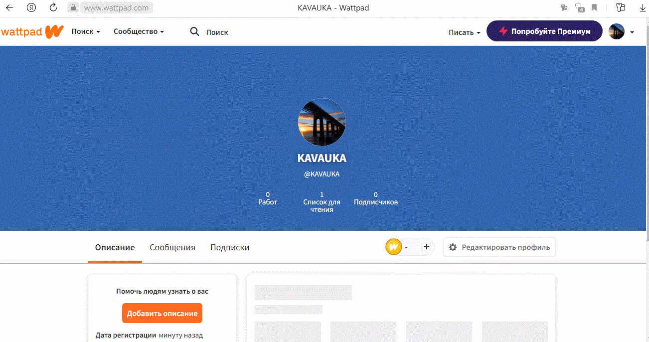649x342 pixels.
Task: Click Попробуйте Премиум button
Action: 544,31
